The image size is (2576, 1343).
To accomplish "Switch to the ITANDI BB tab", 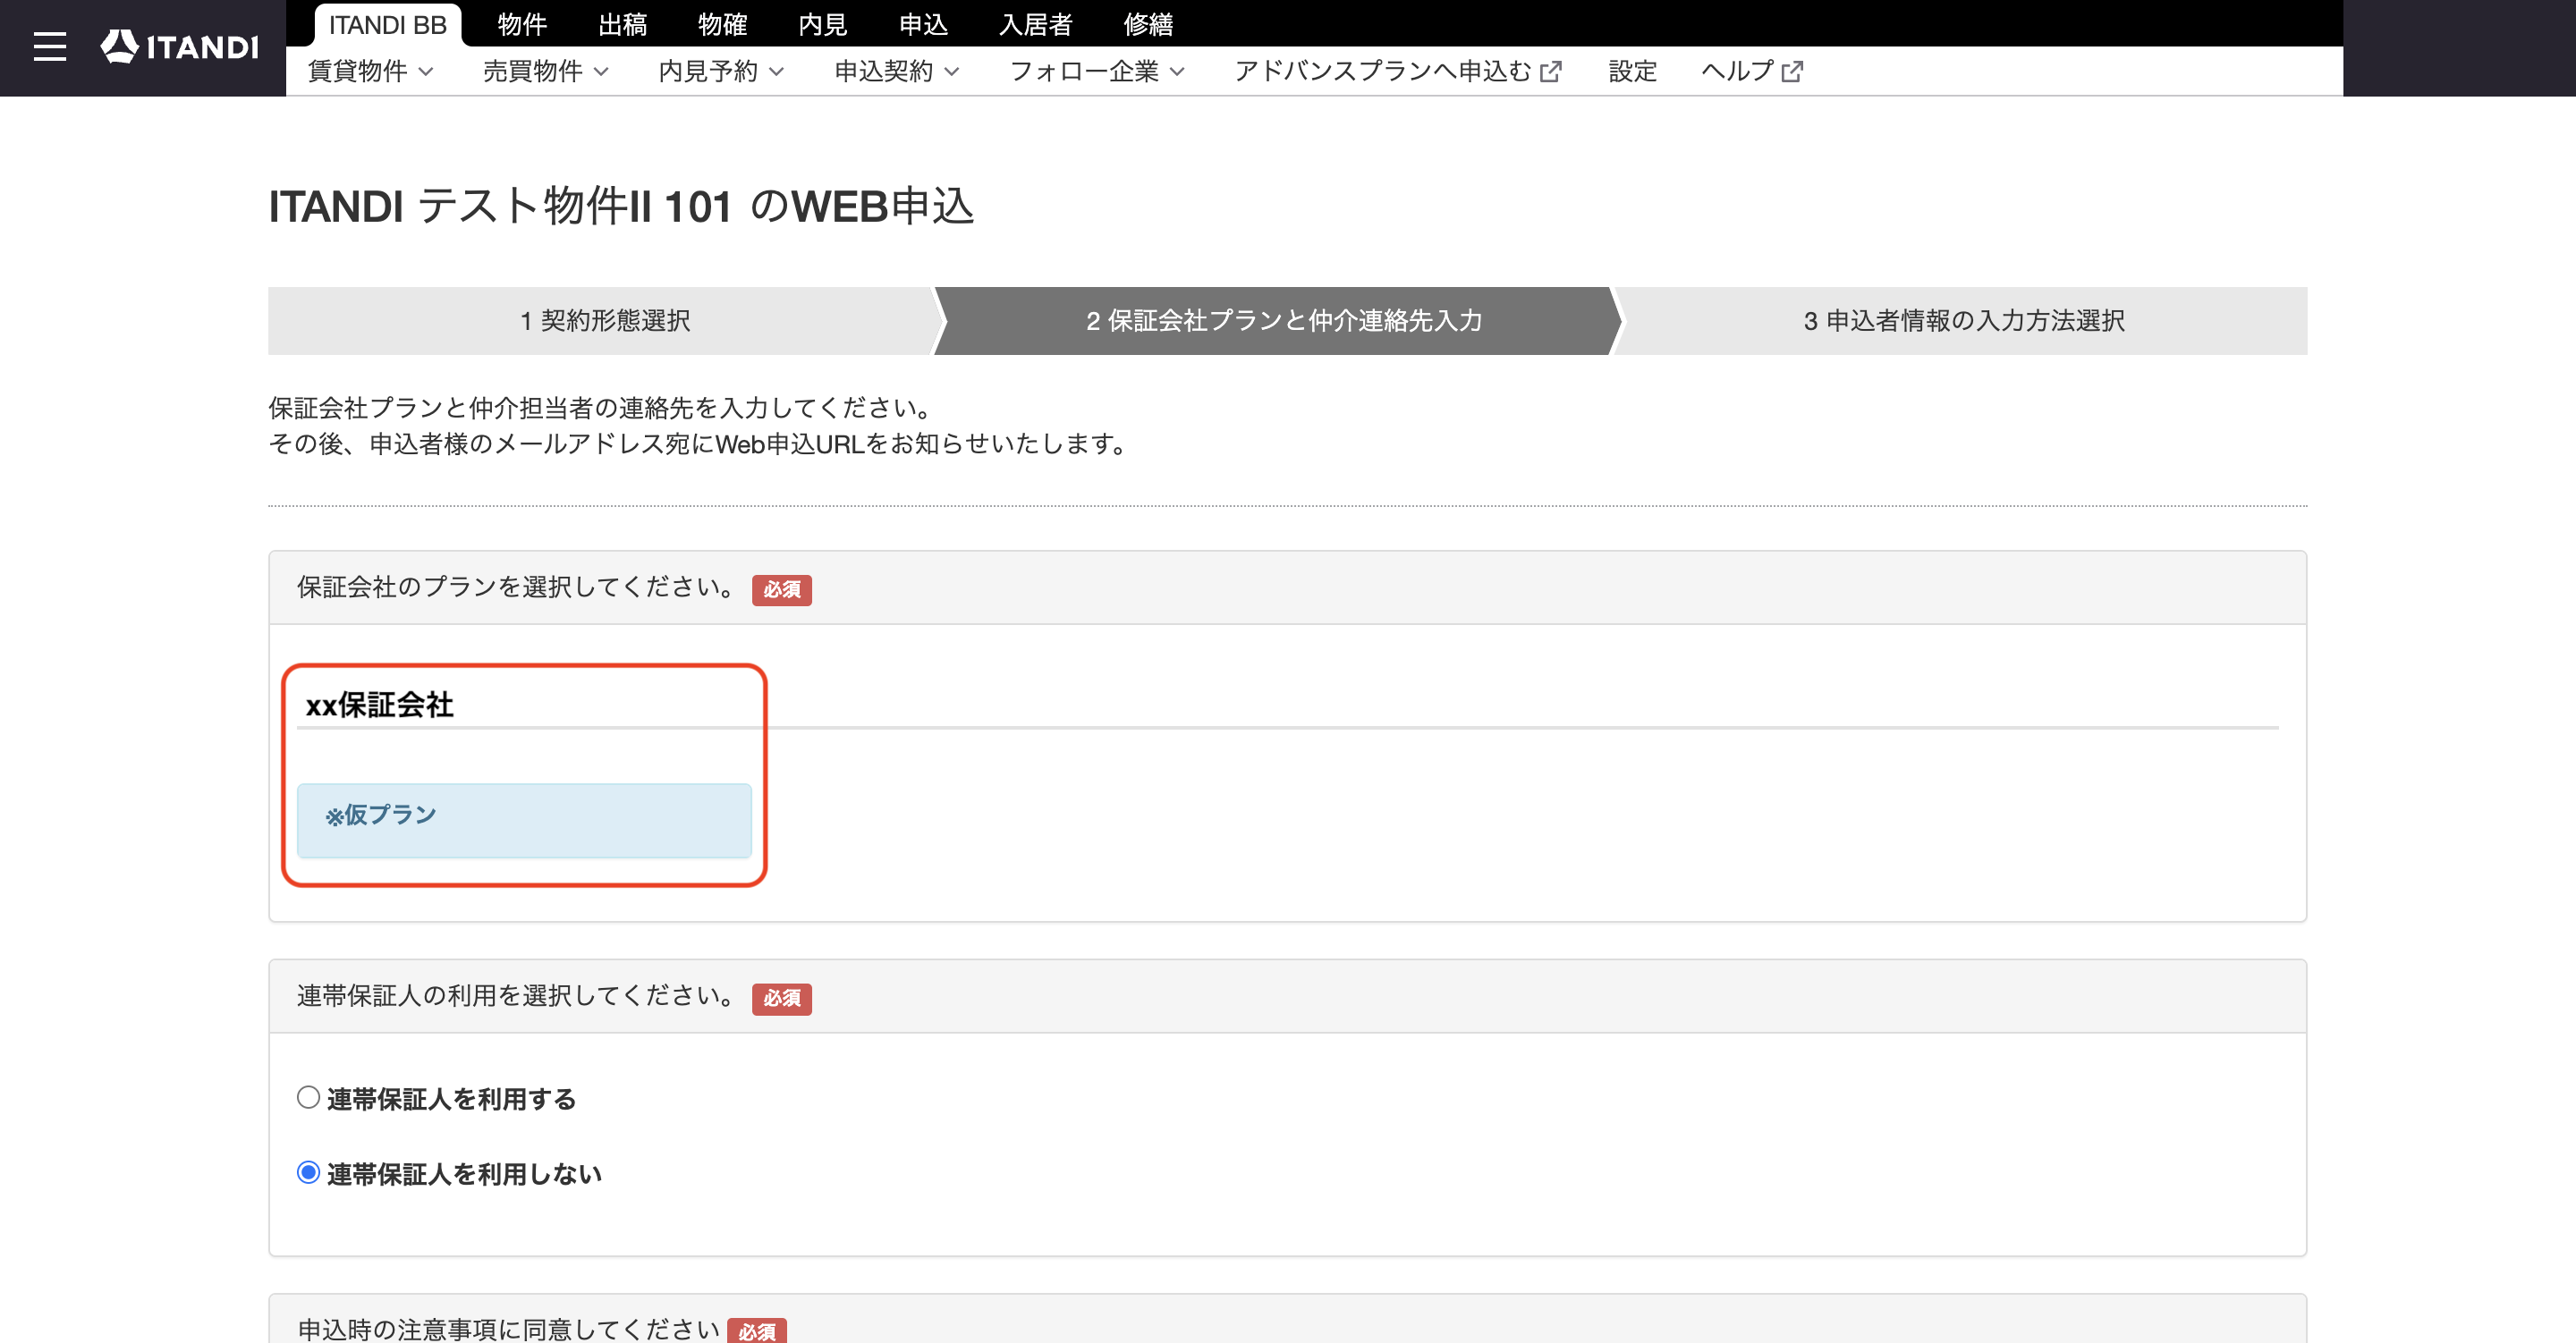I will click(x=388, y=25).
